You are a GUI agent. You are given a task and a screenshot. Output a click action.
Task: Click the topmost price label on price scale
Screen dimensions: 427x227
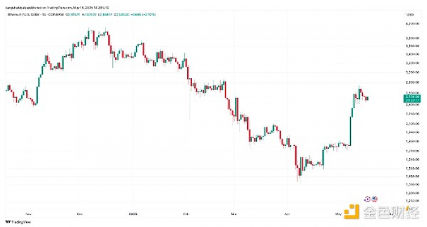click(x=412, y=24)
